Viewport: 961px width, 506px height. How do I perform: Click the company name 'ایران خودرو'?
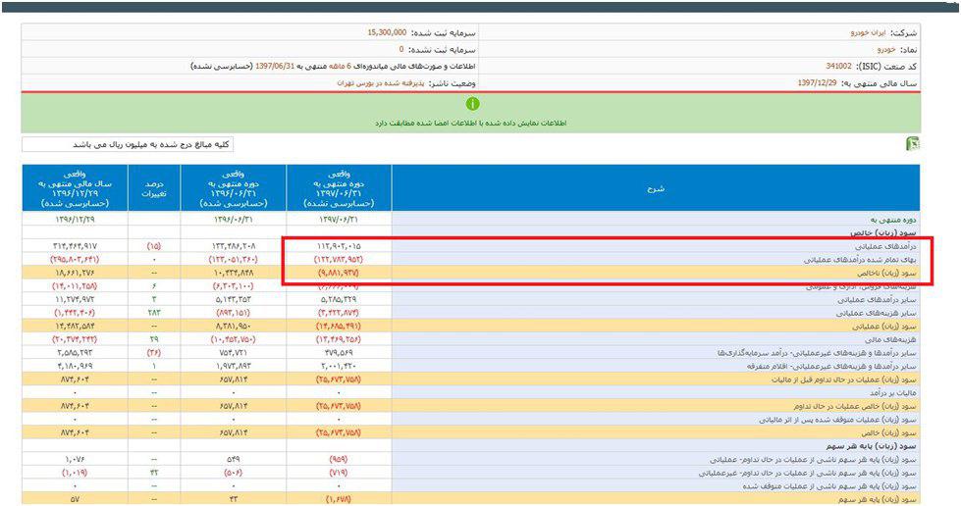868,32
